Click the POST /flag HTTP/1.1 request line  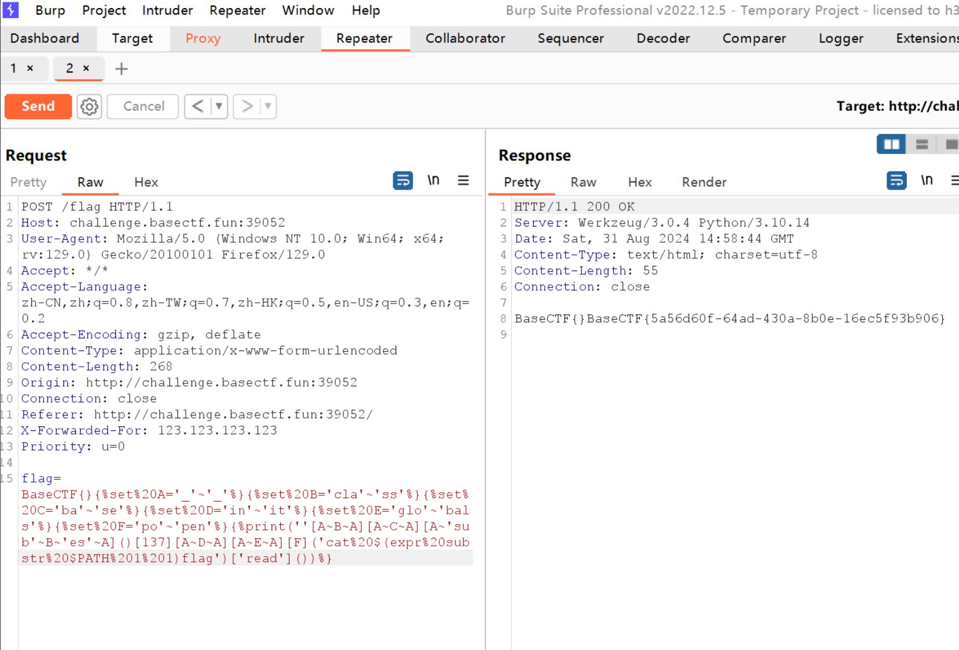97,207
